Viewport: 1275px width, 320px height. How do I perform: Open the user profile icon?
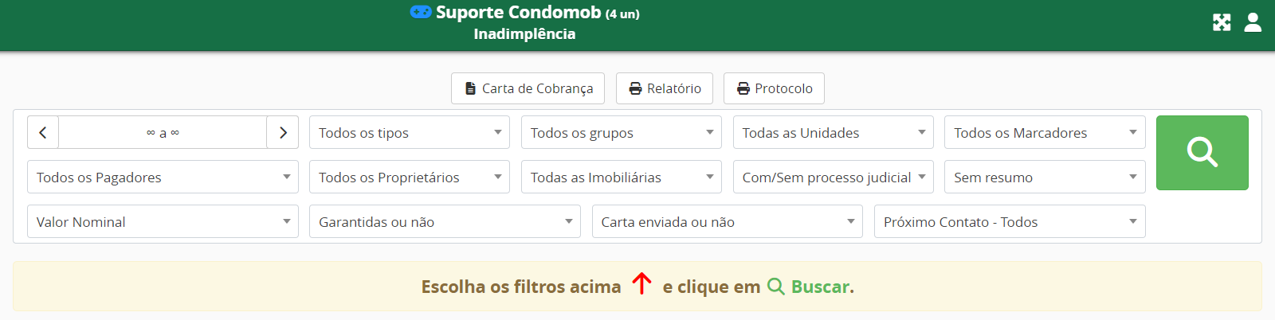point(1253,22)
